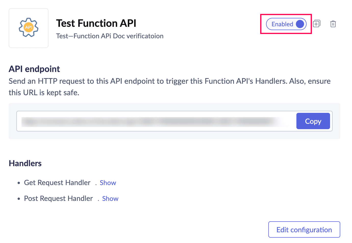
Task: Click the Doc verification description subtitle
Action: pos(110,36)
